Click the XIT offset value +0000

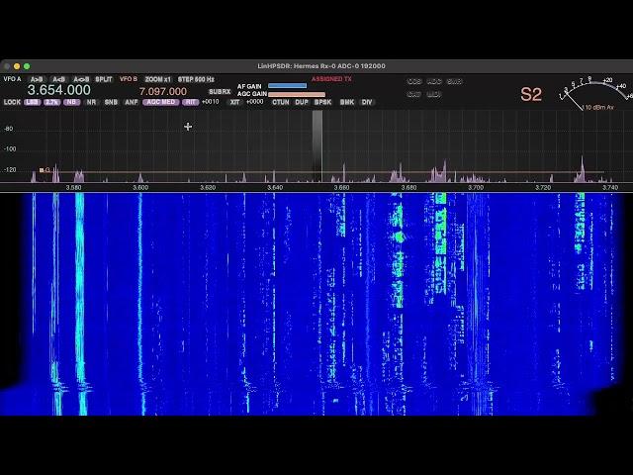coord(255,102)
